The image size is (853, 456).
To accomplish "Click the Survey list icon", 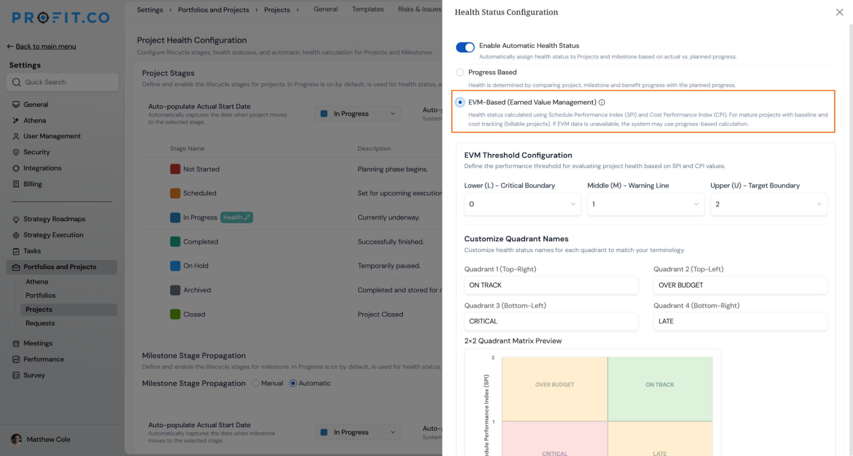I will 16,375.
